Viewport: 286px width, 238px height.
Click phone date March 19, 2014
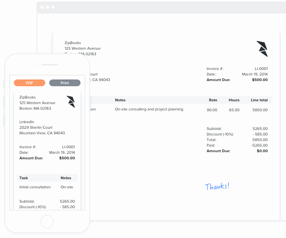(62, 152)
